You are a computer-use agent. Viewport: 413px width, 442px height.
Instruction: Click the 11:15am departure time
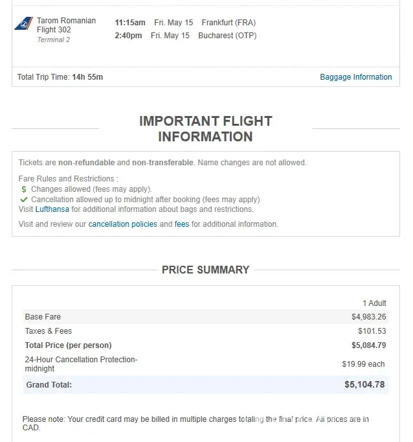point(130,23)
